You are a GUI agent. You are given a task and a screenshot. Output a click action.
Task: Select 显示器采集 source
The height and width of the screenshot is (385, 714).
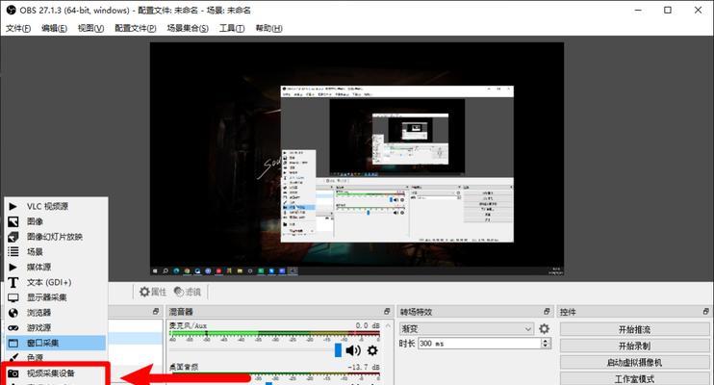(56, 297)
